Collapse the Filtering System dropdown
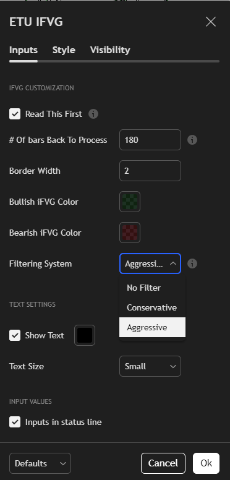Viewport: 230px width, 480px height. point(150,264)
